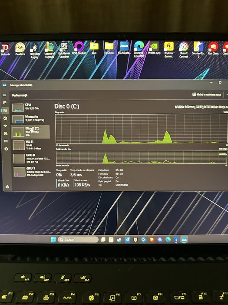Select the Disc 0 (C:) entry
228x305 pixels.
(x=31, y=132)
